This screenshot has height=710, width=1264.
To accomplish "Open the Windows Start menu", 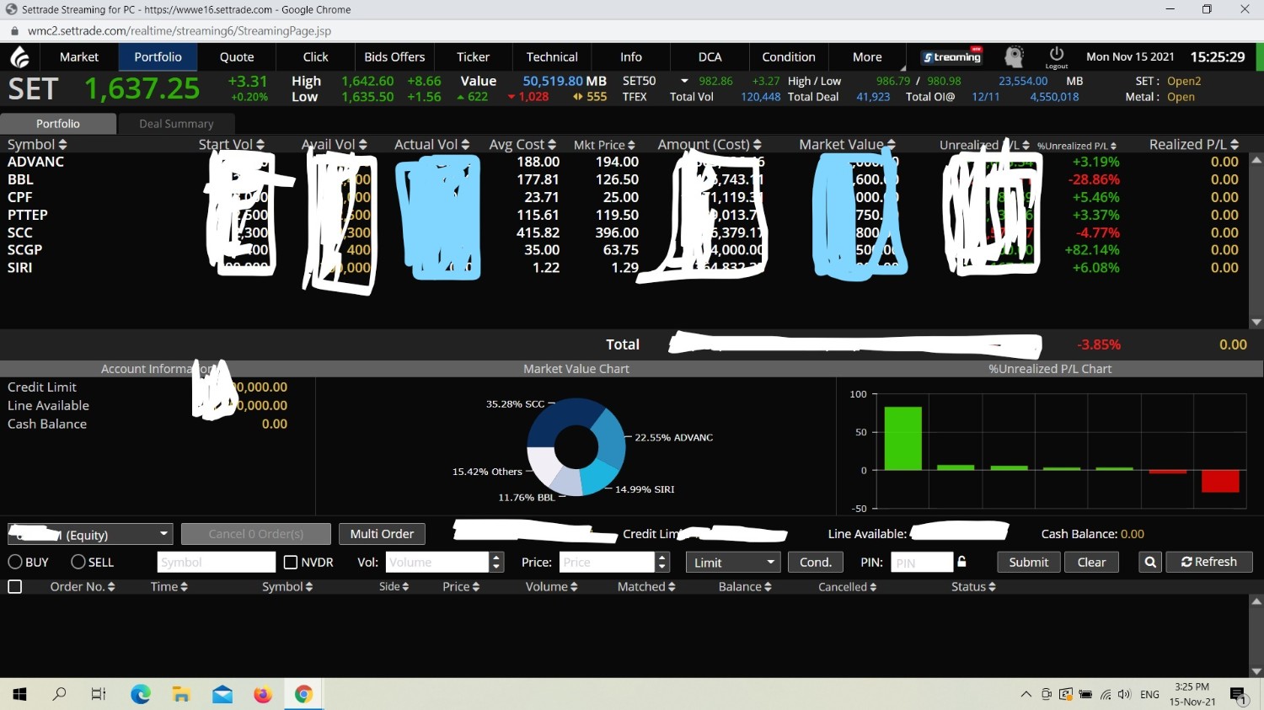I will click(19, 694).
